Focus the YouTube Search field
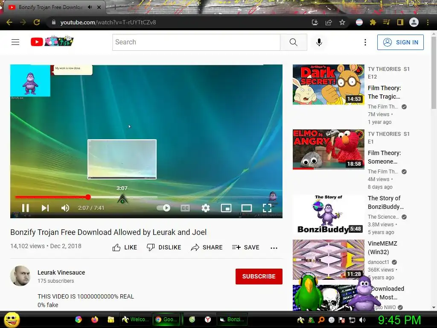 pyautogui.click(x=196, y=42)
